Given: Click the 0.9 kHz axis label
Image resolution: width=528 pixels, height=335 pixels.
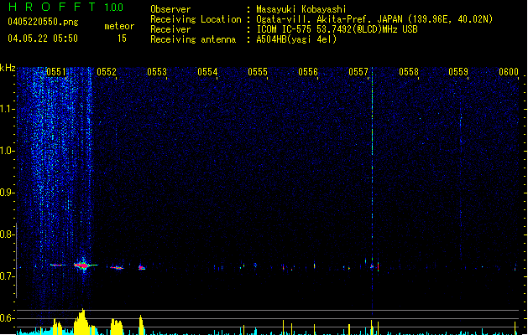Looking at the screenshot, I should click(x=8, y=193).
